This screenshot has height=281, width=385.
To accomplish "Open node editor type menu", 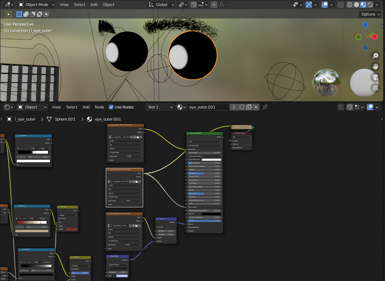I will [9, 107].
